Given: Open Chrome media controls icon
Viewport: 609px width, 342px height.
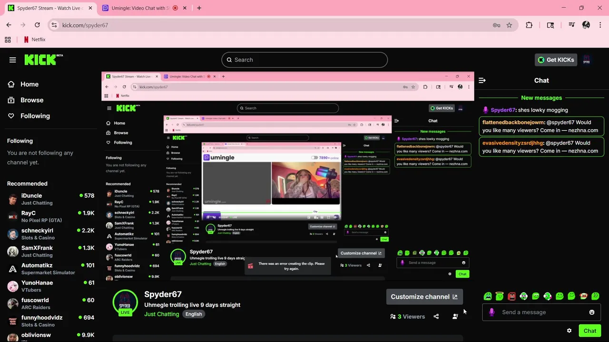Looking at the screenshot, I should pos(572,25).
